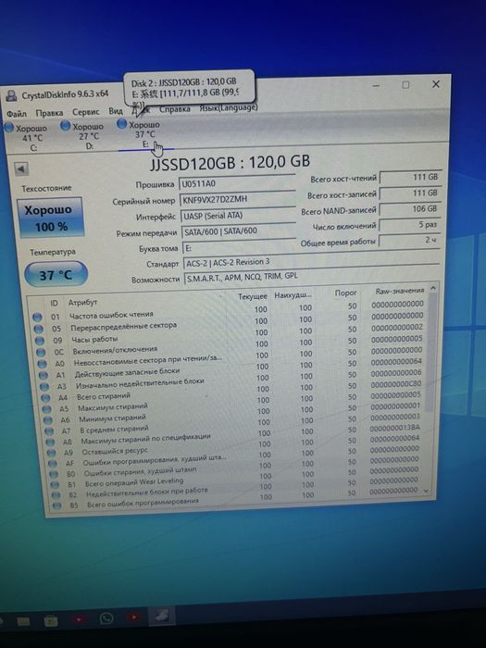The height and width of the screenshot is (648, 486).
Task: Select the Перераспределённые сектора row
Action: click(x=231, y=324)
